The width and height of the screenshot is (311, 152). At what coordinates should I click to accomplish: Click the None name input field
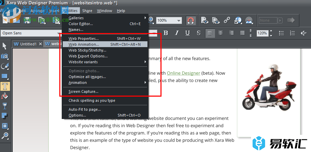pyautogui.click(x=268, y=20)
